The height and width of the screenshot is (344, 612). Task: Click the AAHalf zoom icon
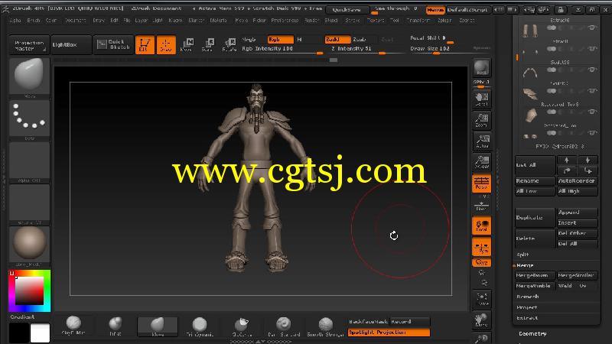pyautogui.click(x=481, y=162)
